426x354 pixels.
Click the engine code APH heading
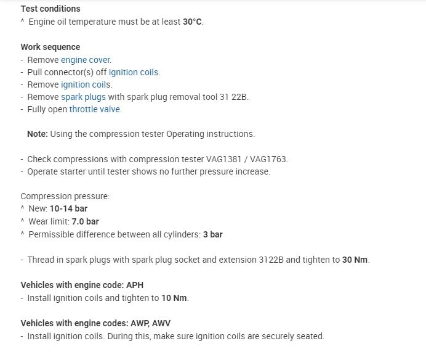82,286
